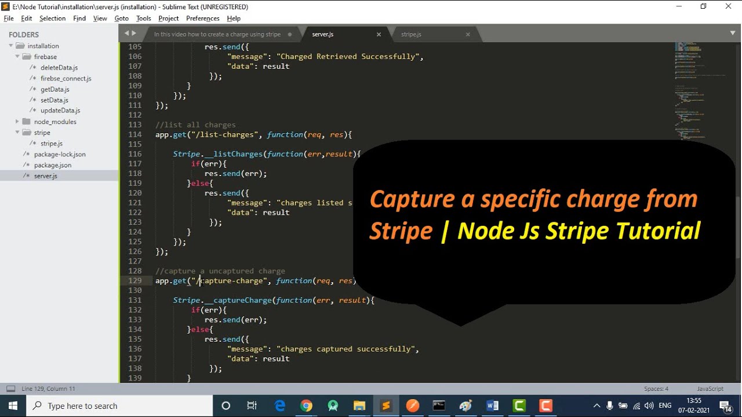This screenshot has height=417, width=742.
Task: Open the Help menu
Action: (x=234, y=19)
